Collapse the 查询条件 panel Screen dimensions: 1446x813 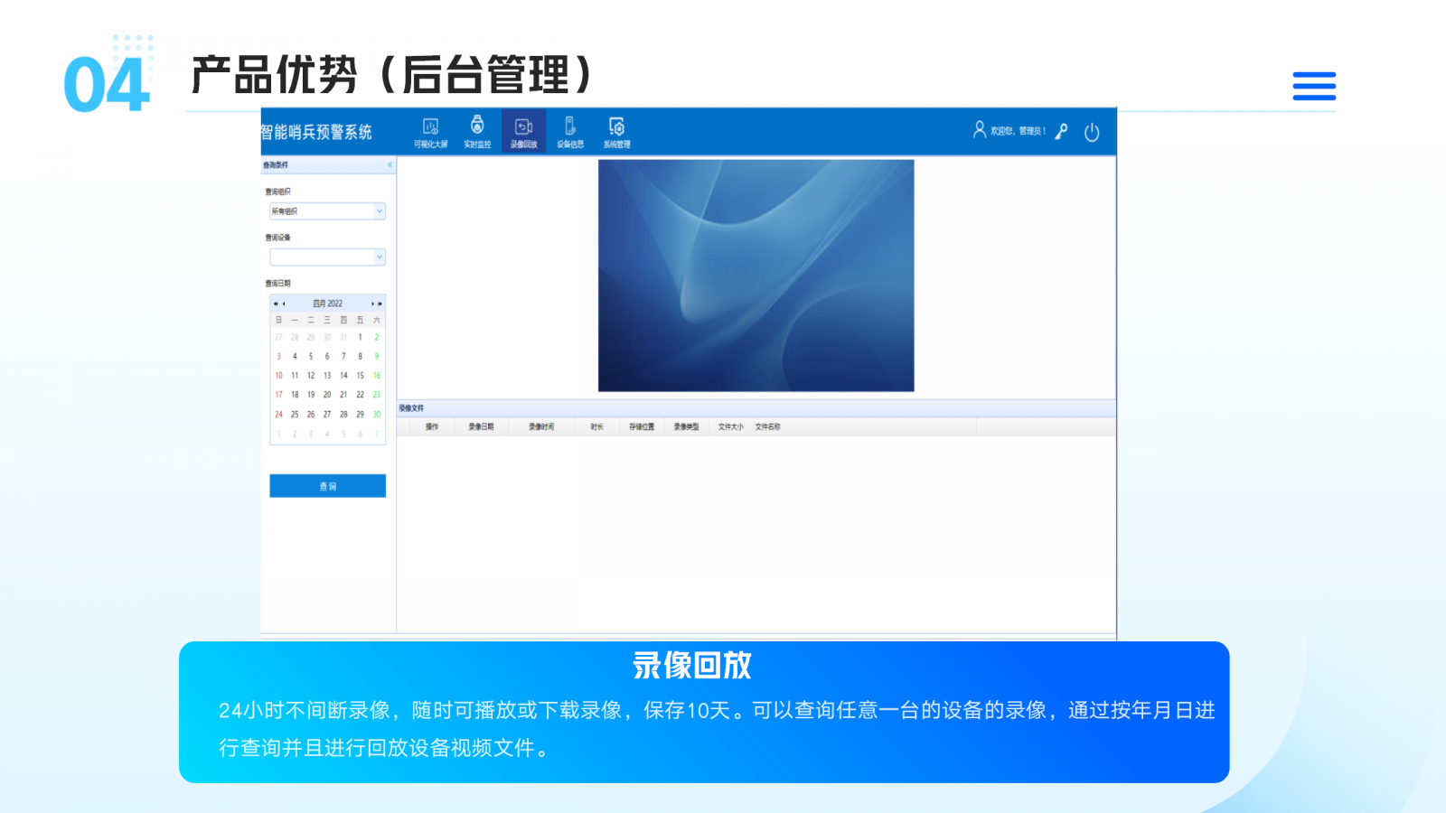[x=390, y=165]
